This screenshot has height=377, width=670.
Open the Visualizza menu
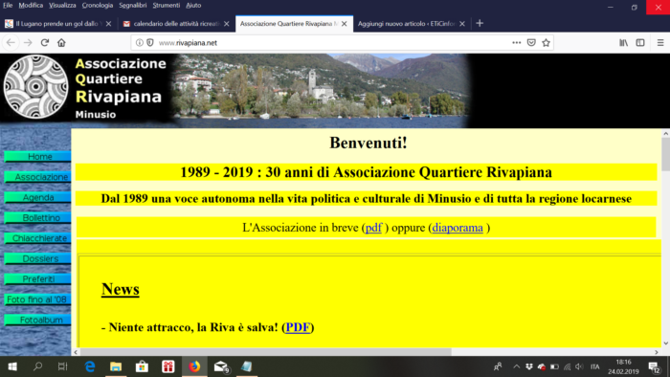pyautogui.click(x=62, y=5)
